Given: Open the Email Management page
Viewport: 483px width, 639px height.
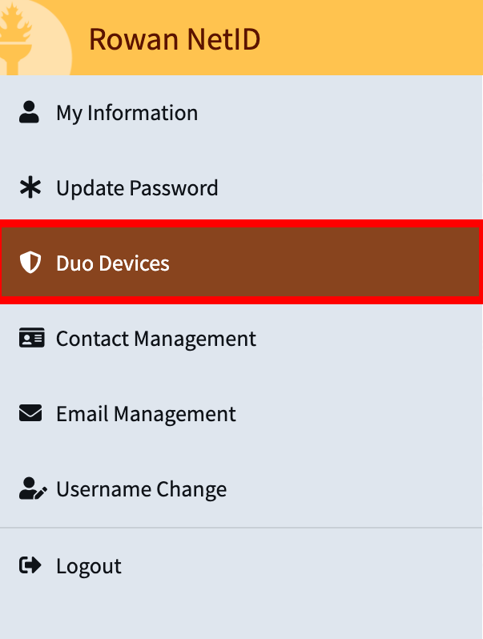Looking at the screenshot, I should coord(146,414).
